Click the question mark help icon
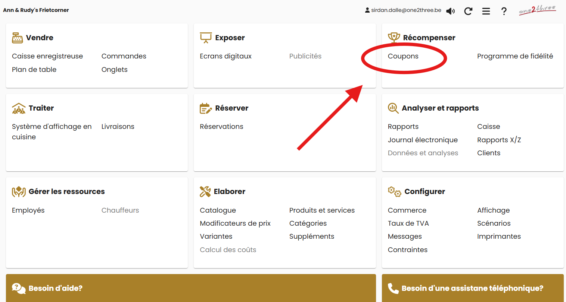The height and width of the screenshot is (302, 566). [504, 11]
